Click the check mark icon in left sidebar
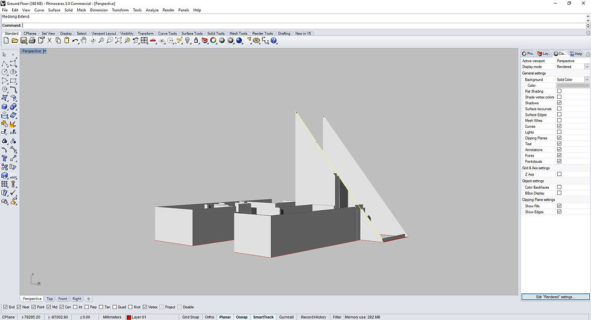 (x=13, y=193)
